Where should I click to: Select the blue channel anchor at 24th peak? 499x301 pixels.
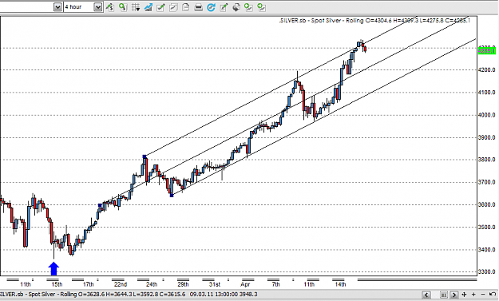pos(145,156)
